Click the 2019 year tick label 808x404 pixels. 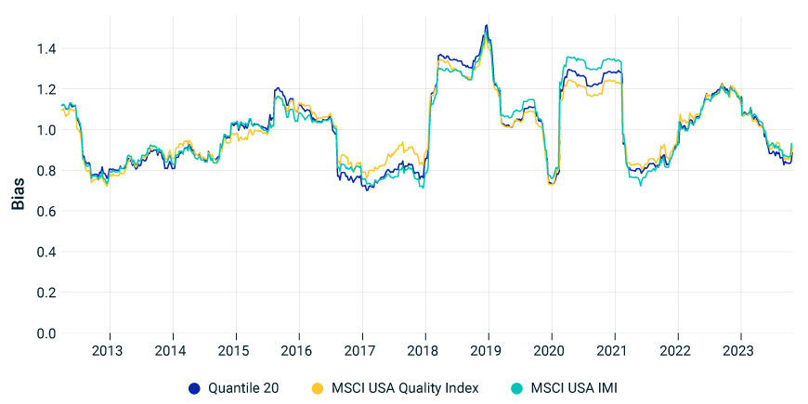point(489,351)
